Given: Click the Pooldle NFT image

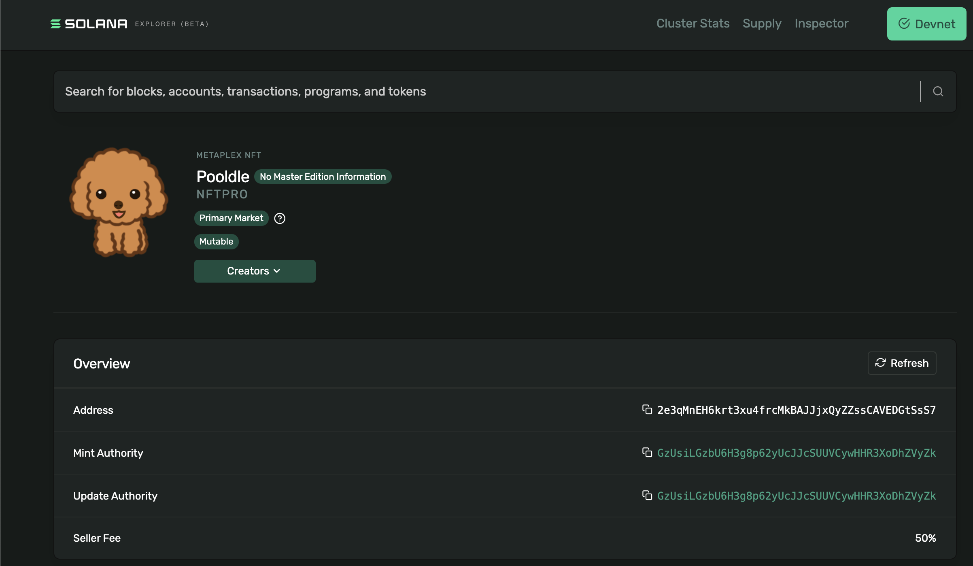Looking at the screenshot, I should (119, 202).
